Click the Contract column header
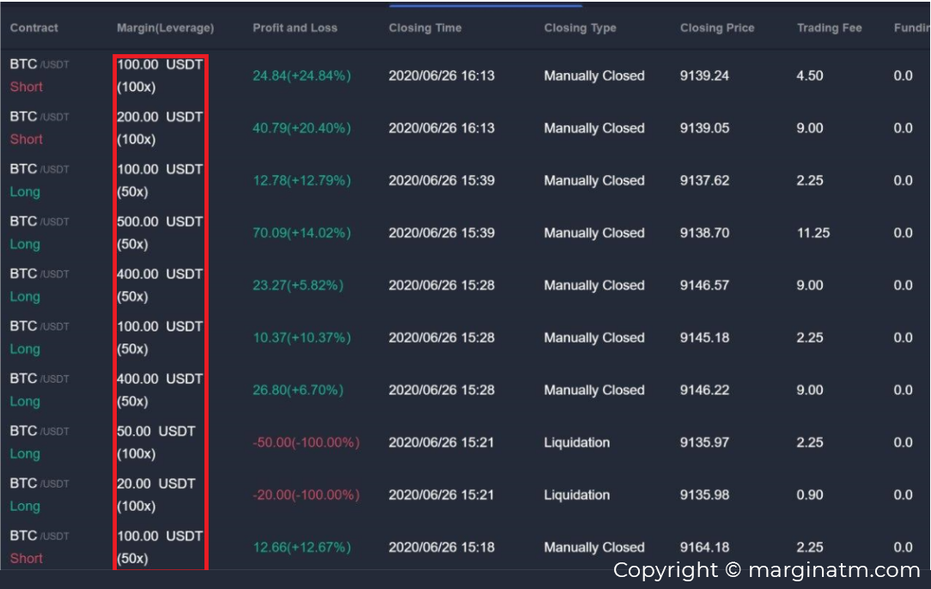Image resolution: width=931 pixels, height=589 pixels. (x=33, y=28)
